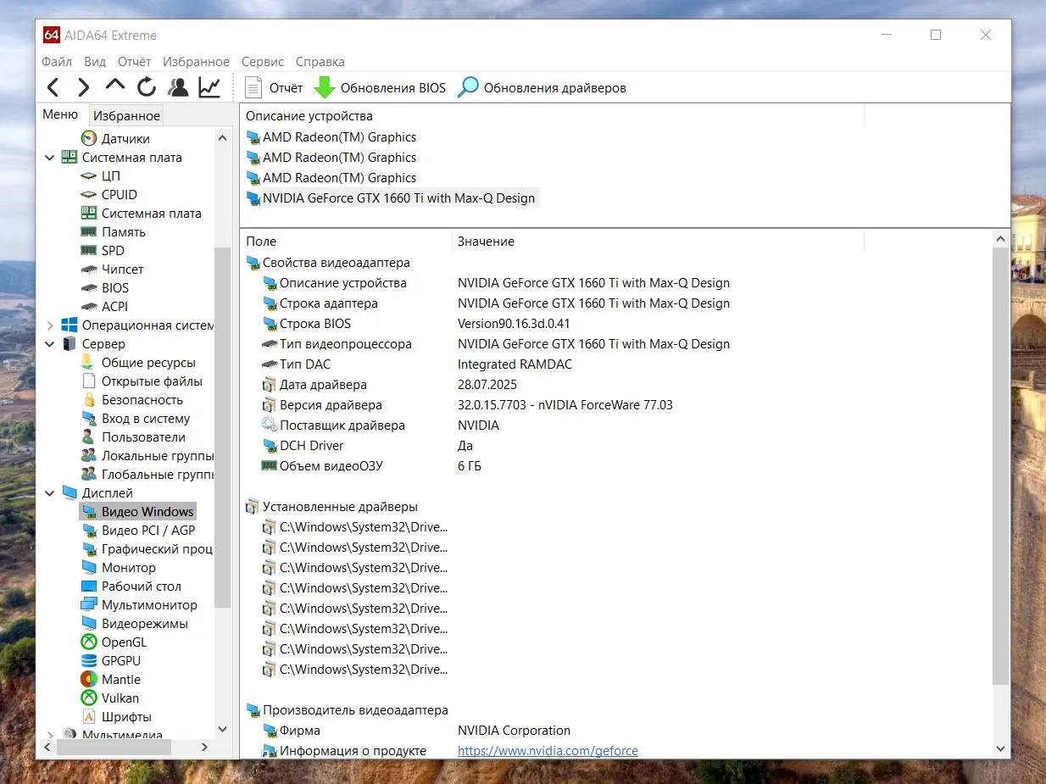Screen dimensions: 1046x784
Task: Select Открытые файлы in the tree
Action: [142, 381]
